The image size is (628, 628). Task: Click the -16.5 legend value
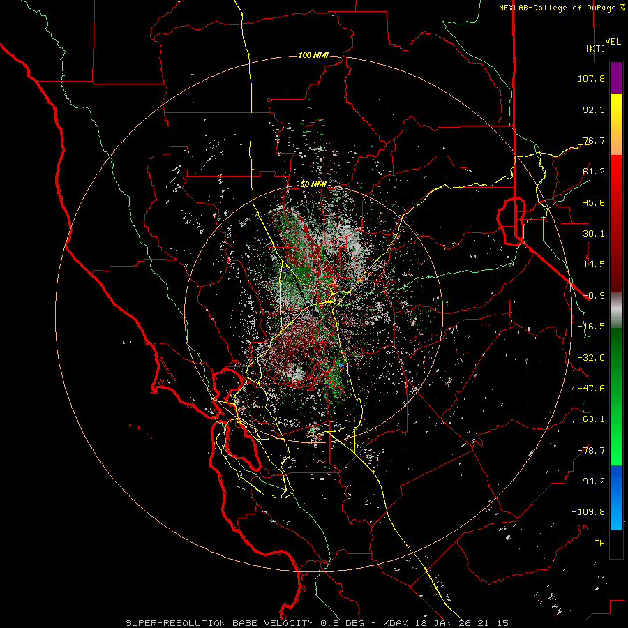(591, 327)
